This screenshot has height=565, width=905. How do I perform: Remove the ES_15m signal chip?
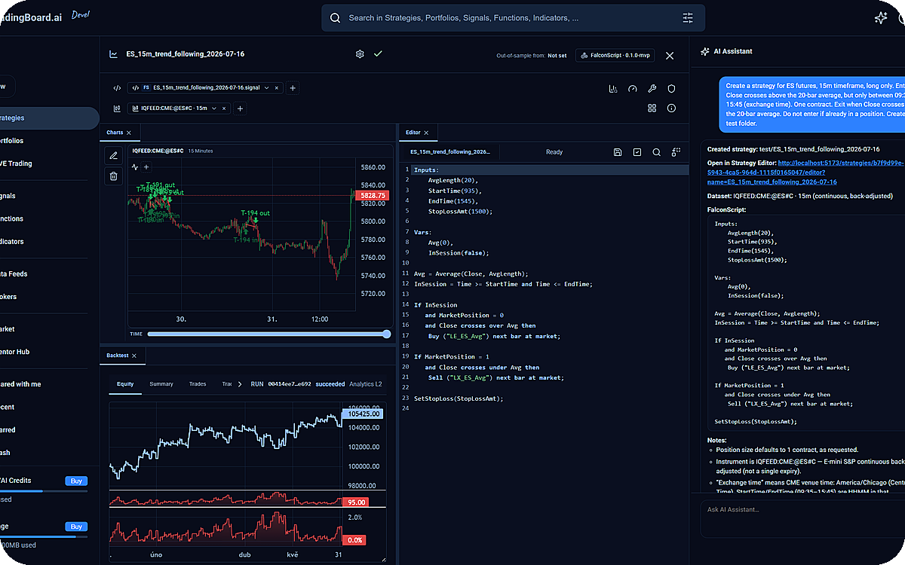pos(277,88)
